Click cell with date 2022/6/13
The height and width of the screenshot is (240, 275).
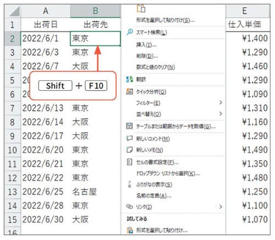click(x=46, y=108)
